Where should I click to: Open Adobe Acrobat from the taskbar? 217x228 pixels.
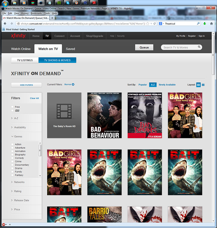94,3
